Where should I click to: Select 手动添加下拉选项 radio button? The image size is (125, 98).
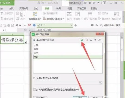click(x=34, y=40)
